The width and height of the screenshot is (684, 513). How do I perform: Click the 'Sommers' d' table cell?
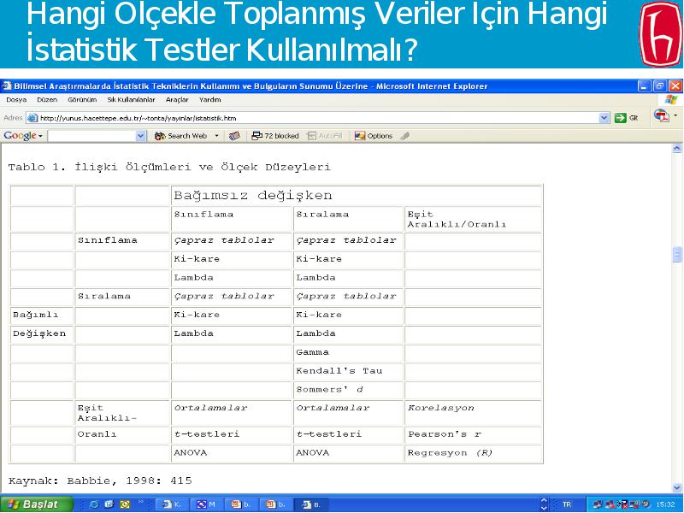[349, 390]
